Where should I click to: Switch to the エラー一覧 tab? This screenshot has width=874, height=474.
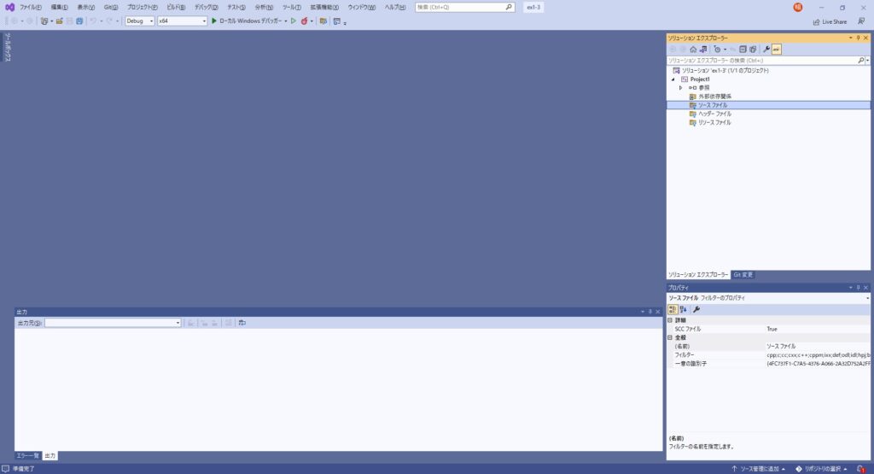(x=28, y=456)
